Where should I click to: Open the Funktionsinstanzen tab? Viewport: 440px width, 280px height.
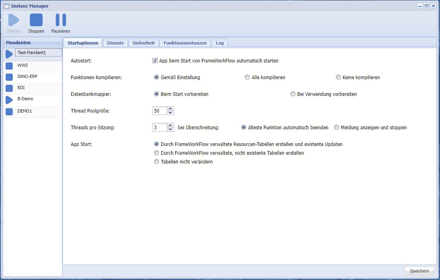point(185,43)
